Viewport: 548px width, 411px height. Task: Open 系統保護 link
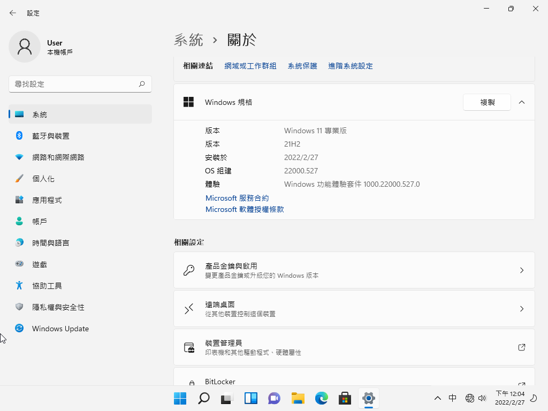click(x=302, y=66)
